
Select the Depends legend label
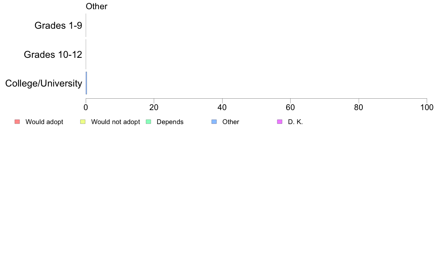click(170, 122)
